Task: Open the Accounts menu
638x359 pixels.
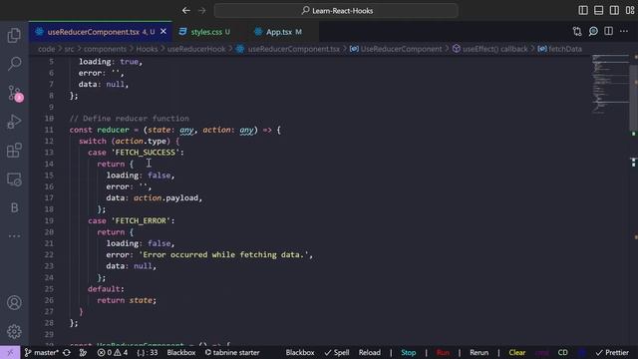Action: [x=14, y=303]
